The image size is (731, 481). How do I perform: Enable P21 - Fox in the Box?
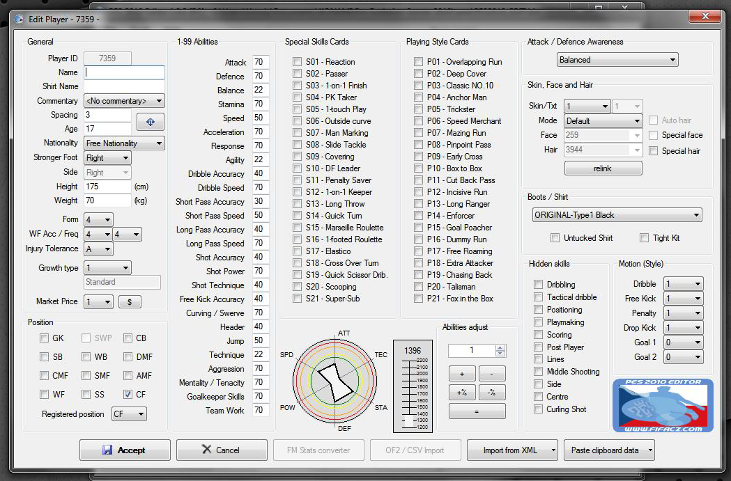[x=418, y=299]
